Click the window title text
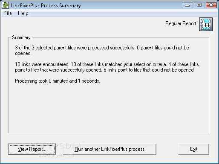The width and height of the screenshot is (219, 164). point(46,6)
